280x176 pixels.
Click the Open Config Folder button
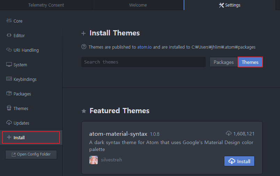coord(31,154)
